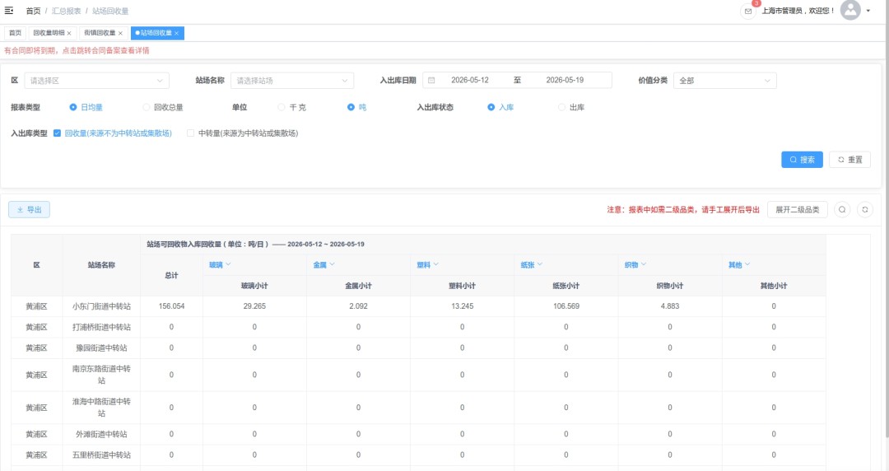The width and height of the screenshot is (889, 471).
Task: Click the total value 156.054
Action: 171,306
